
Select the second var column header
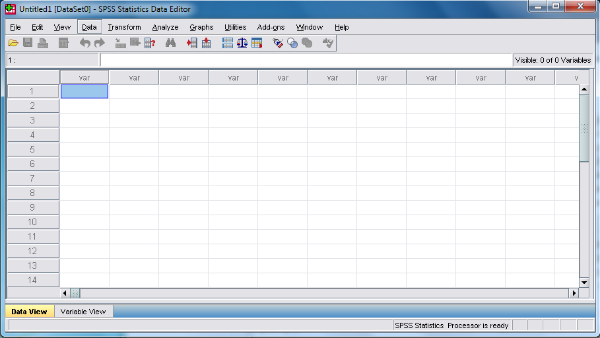tap(134, 77)
